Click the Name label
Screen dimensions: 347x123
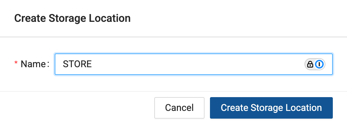point(33,64)
